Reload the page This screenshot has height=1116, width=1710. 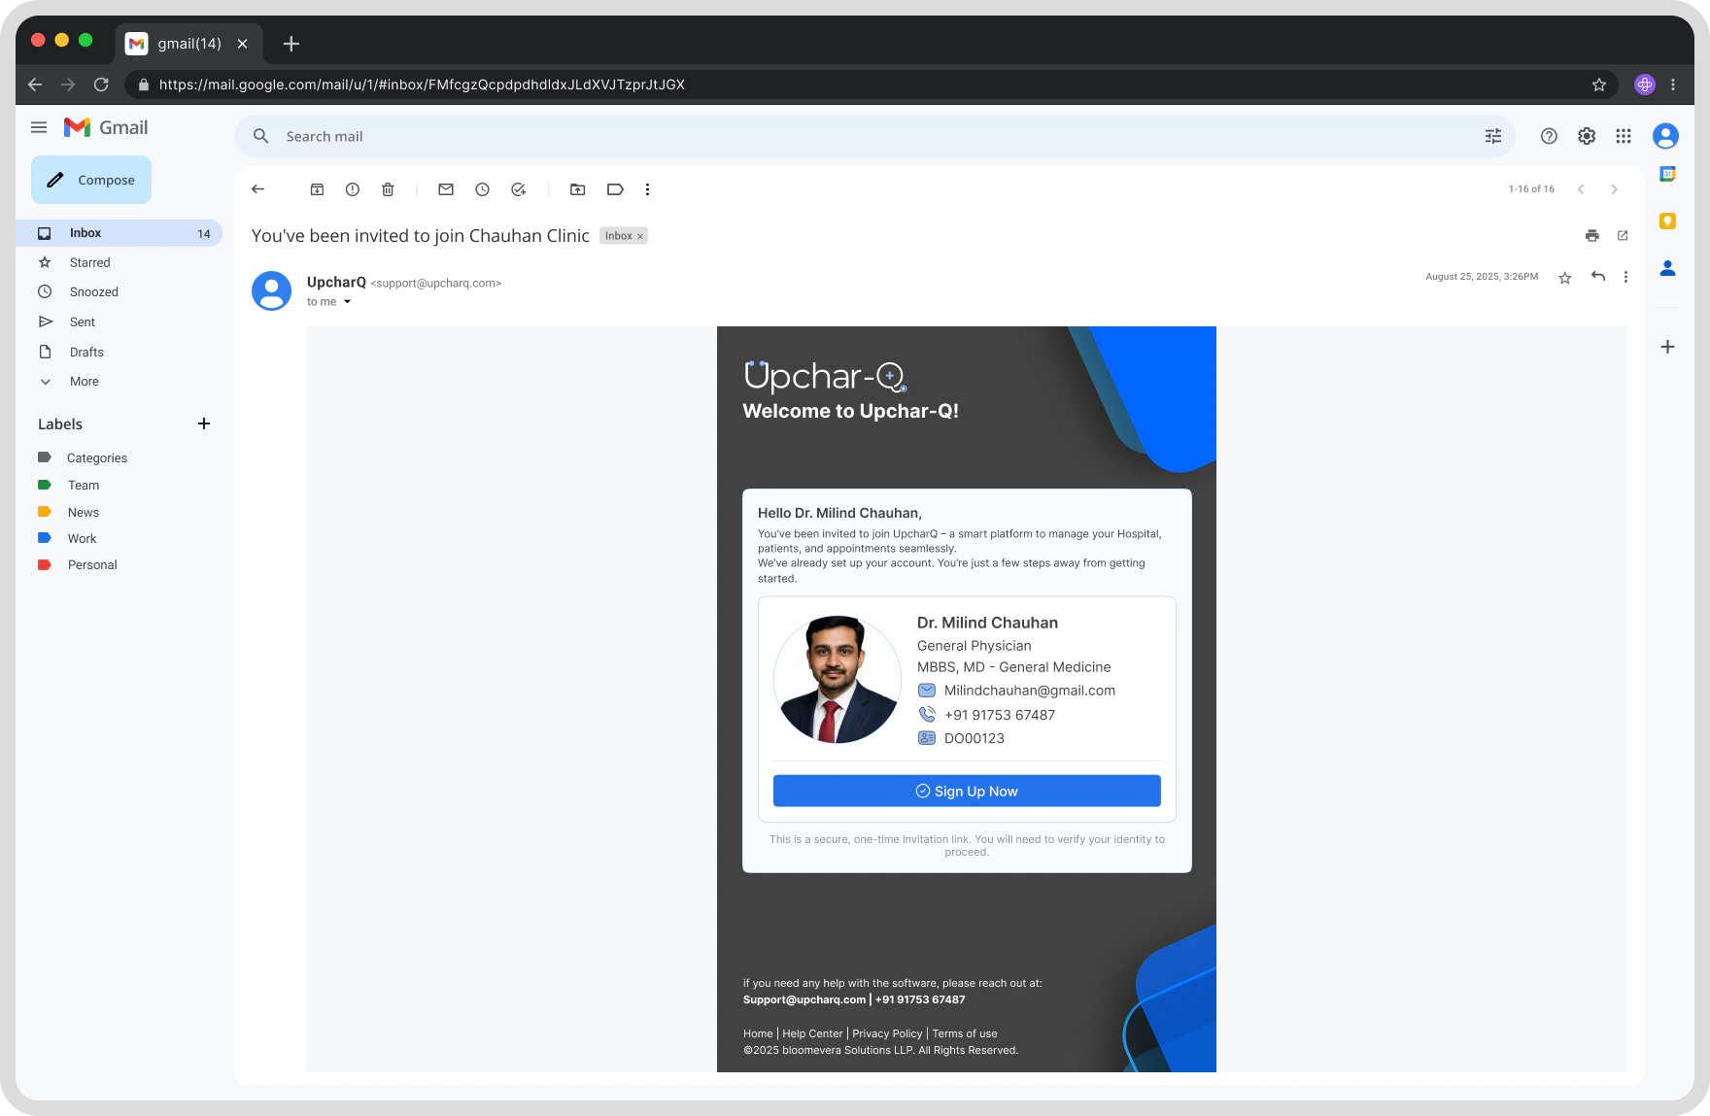pos(101,85)
